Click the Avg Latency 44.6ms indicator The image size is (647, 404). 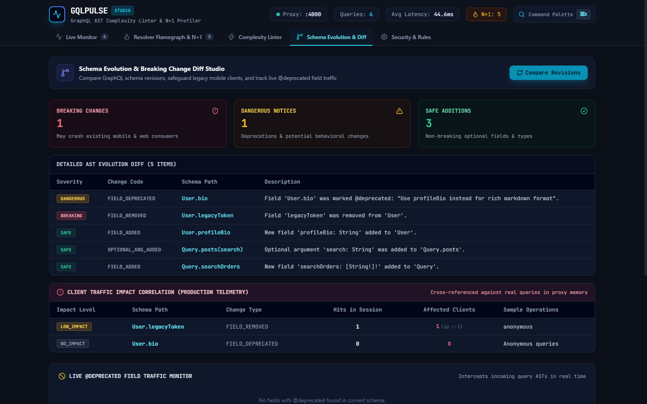tap(422, 14)
